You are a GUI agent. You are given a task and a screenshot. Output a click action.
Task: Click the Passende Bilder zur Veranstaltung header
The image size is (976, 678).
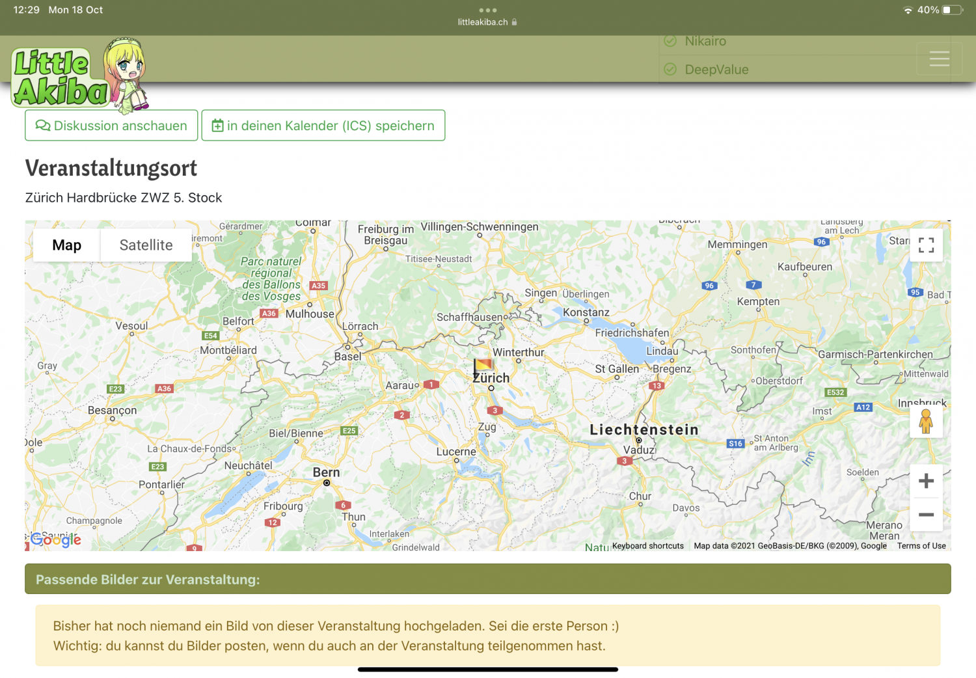[487, 579]
